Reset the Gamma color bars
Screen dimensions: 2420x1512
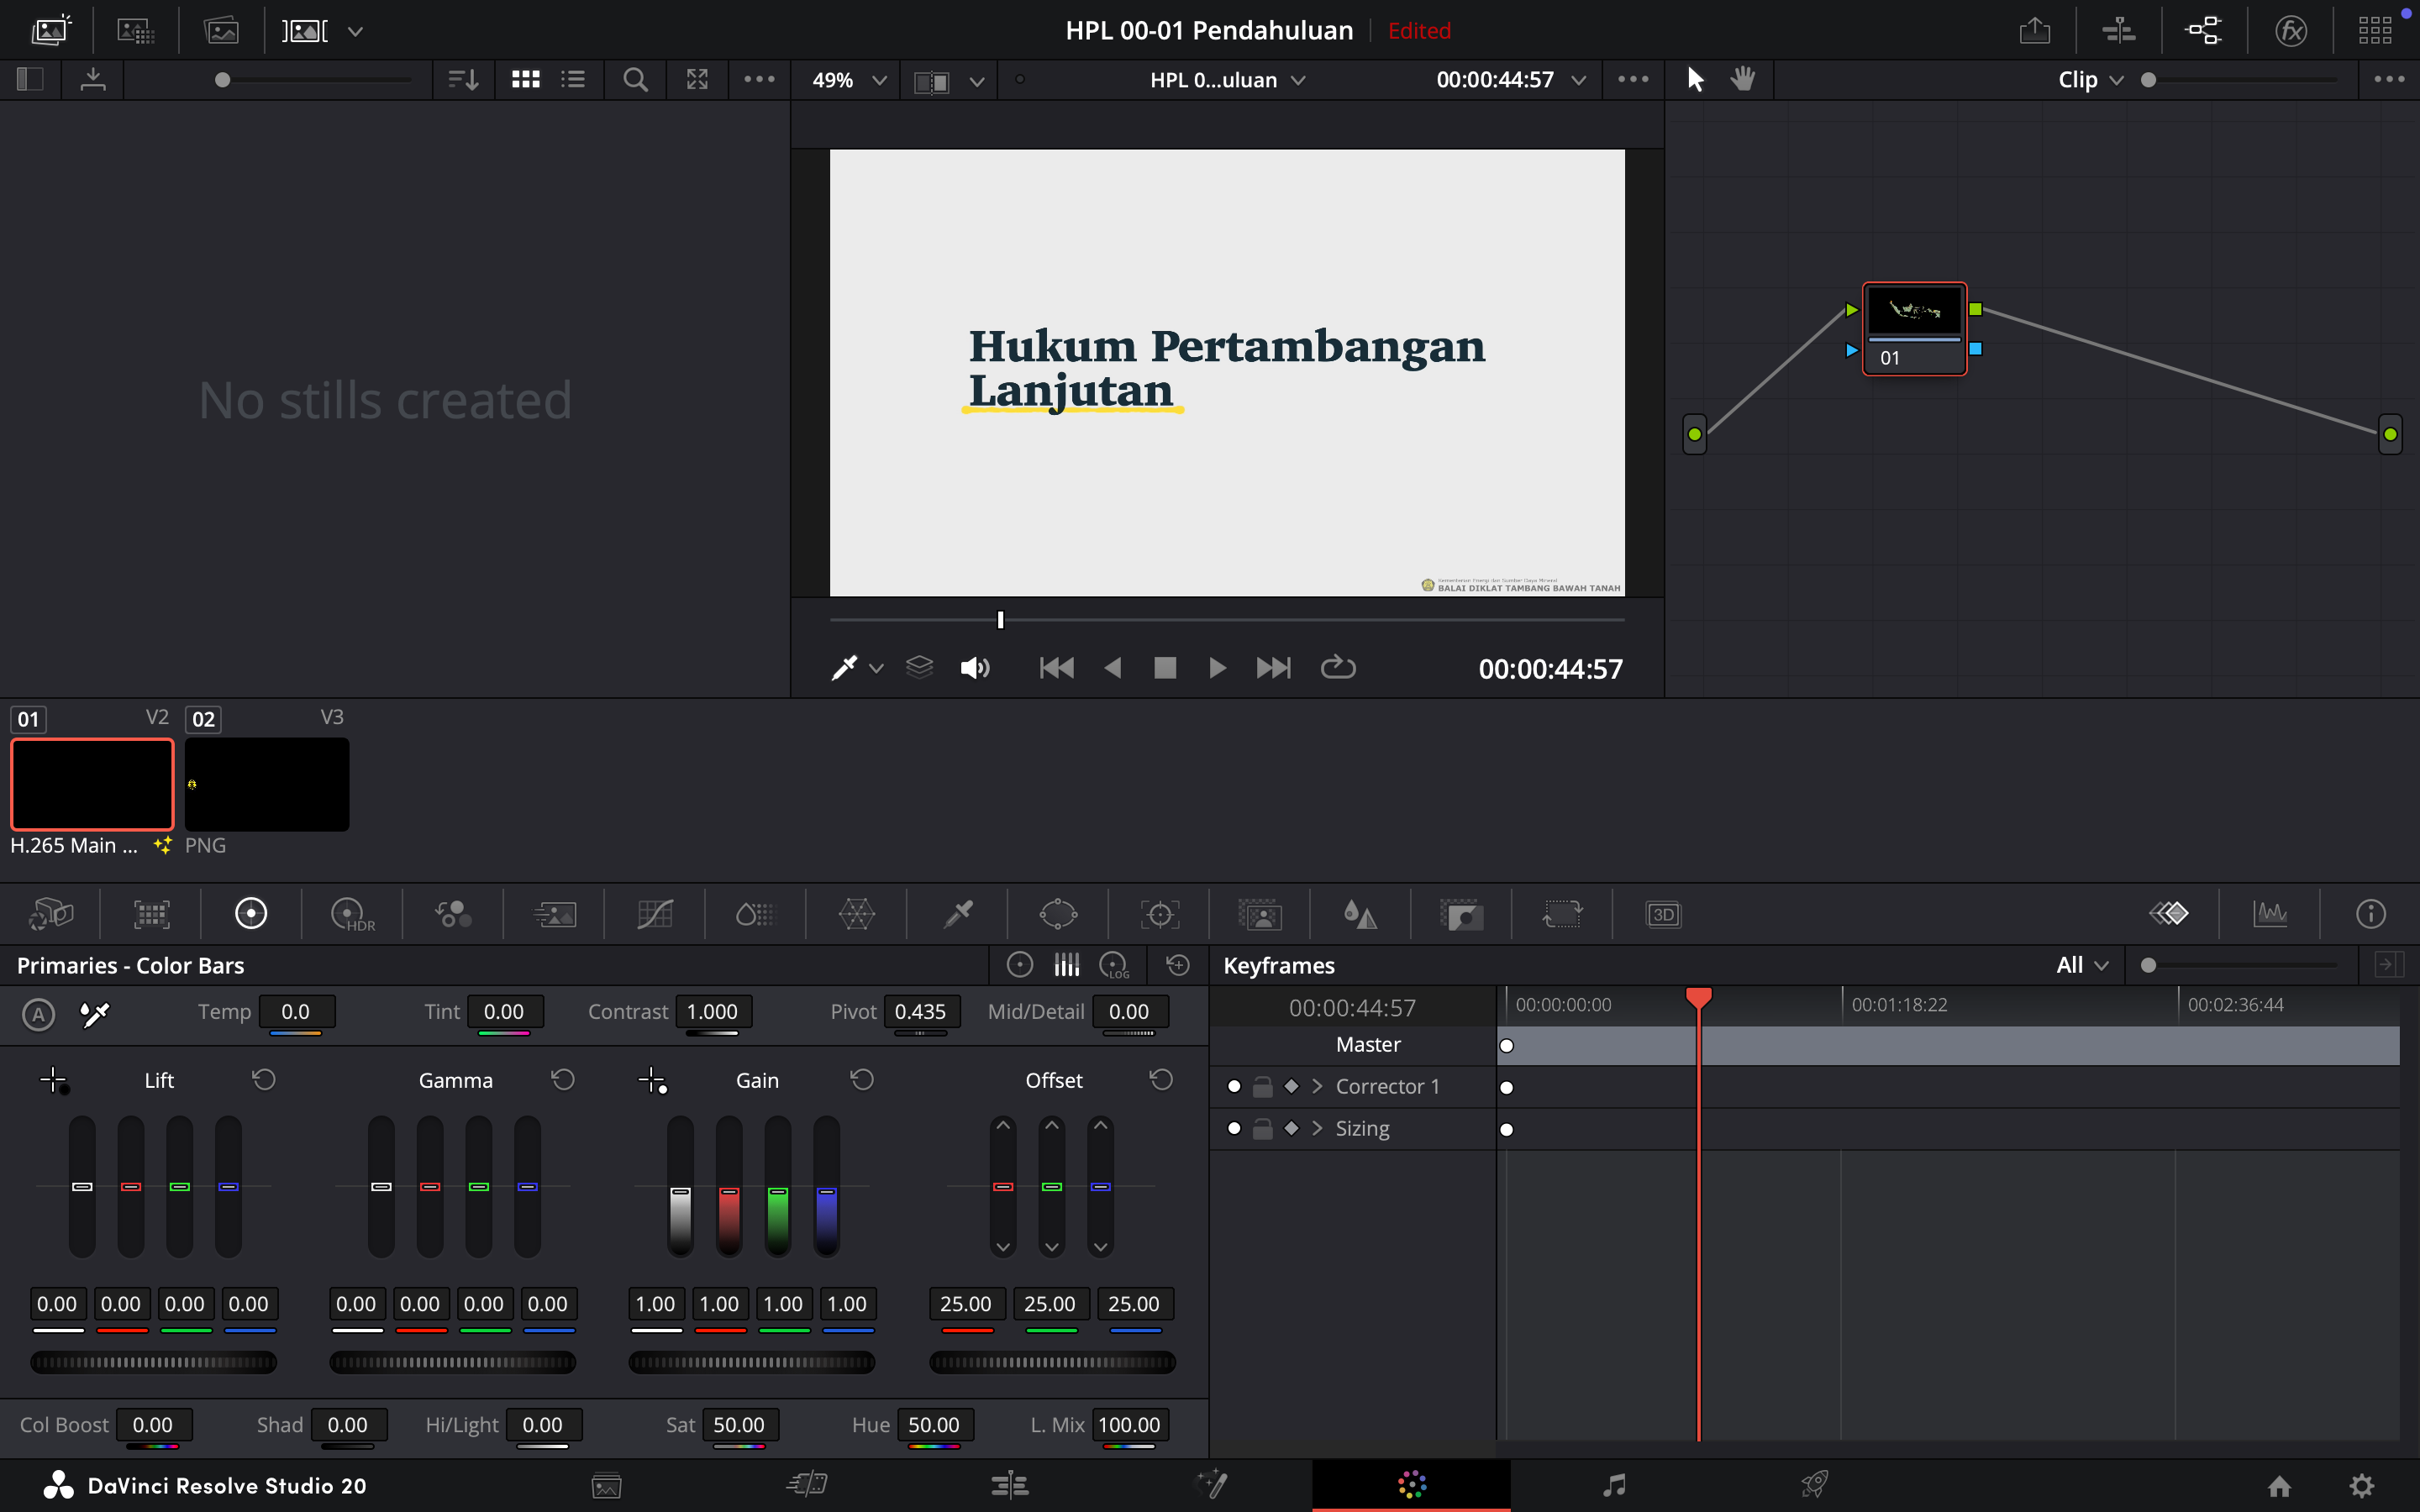563,1080
